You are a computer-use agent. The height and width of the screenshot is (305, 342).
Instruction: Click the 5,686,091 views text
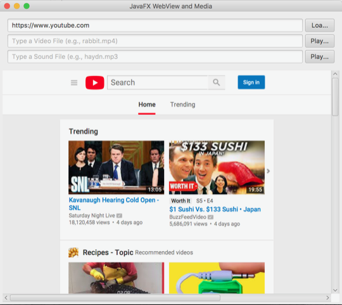pos(188,224)
